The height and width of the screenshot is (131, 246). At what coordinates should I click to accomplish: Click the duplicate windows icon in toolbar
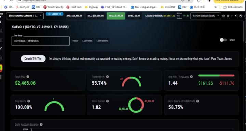pyautogui.click(x=241, y=16)
